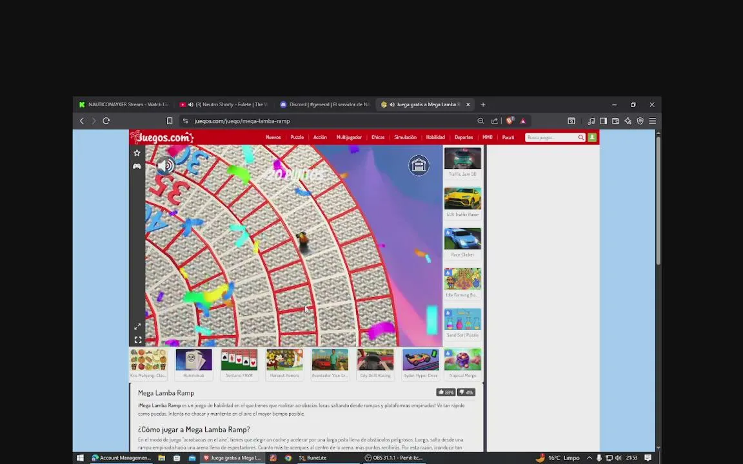Open the Harvest Honors game thumbnail
Screen dimensions: 743x464
coord(284,360)
